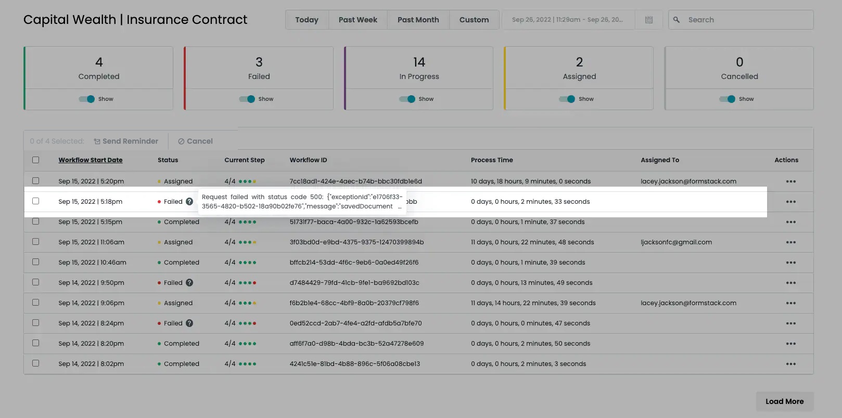Viewport: 842px width, 418px height.
Task: Check the select-all checkbox in table header
Action: point(36,160)
